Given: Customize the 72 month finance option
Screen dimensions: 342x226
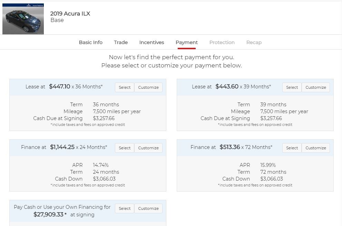Looking at the screenshot, I should 316,148.
